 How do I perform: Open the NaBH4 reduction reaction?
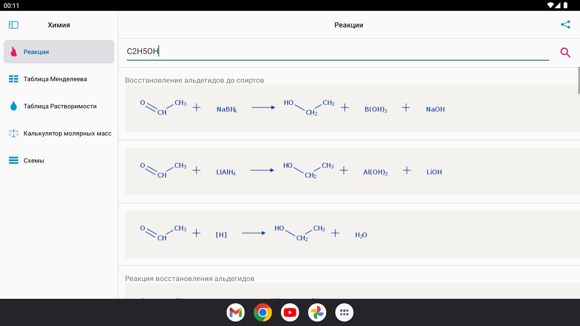(x=352, y=109)
